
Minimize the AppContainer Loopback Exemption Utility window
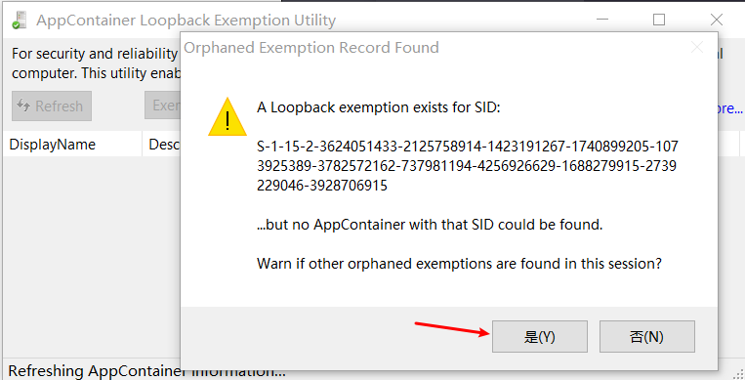tap(602, 20)
